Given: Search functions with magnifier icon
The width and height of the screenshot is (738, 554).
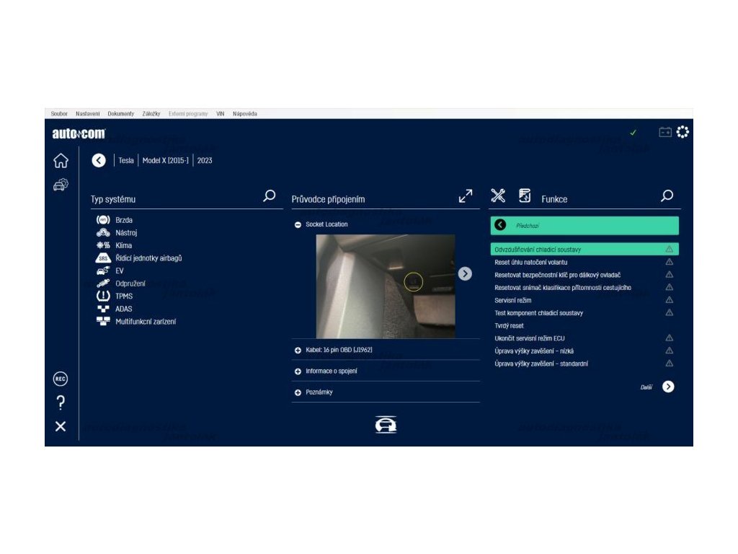Looking at the screenshot, I should (667, 195).
